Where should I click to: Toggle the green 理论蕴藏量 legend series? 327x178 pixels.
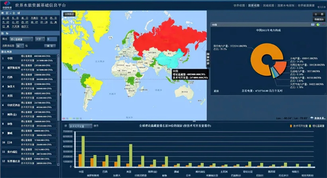(x=311, y=126)
